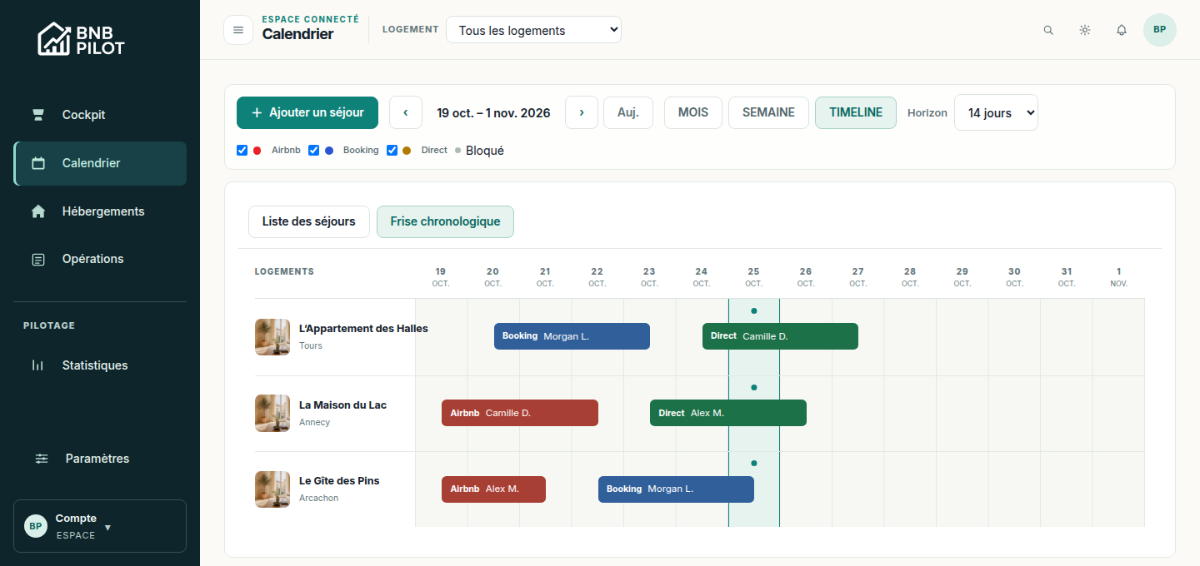The width and height of the screenshot is (1200, 566).
Task: Click L'Appartement des Halles listing name
Action: point(363,329)
